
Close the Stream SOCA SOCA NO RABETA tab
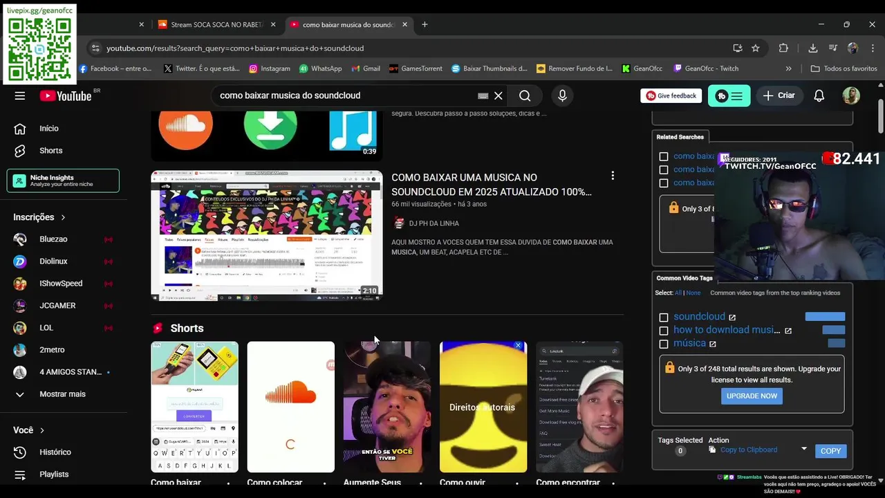[x=273, y=24]
